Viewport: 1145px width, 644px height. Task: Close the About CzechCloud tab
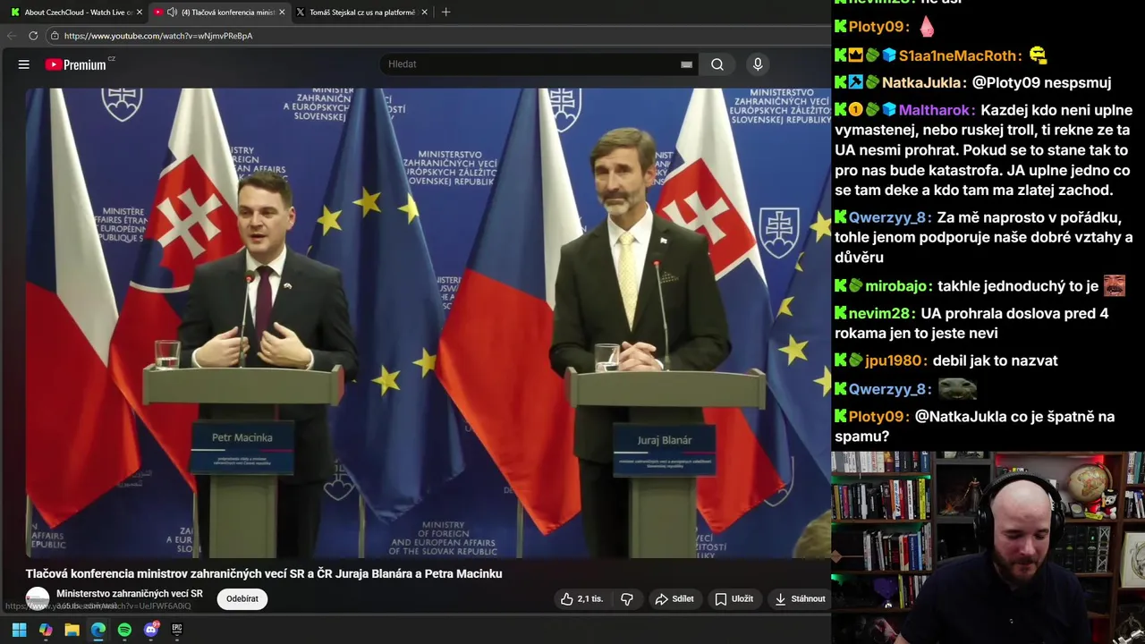pyautogui.click(x=140, y=13)
